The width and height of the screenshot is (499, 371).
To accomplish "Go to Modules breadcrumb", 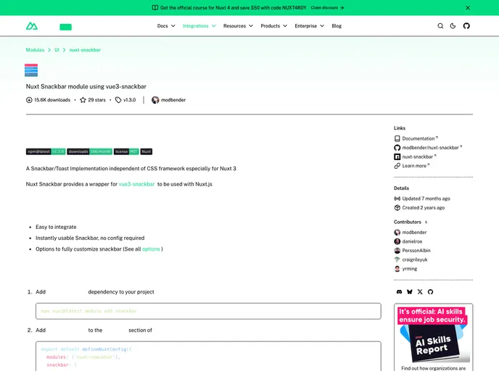I will [x=35, y=50].
